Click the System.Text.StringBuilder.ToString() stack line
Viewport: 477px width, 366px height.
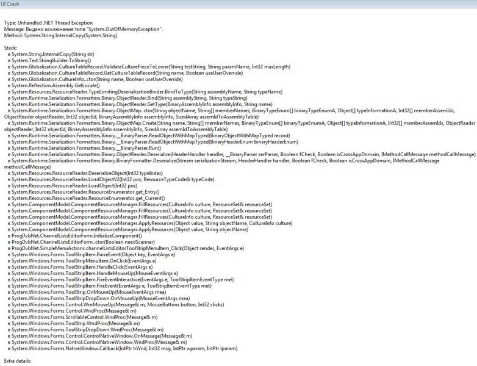pyautogui.click(x=49, y=60)
